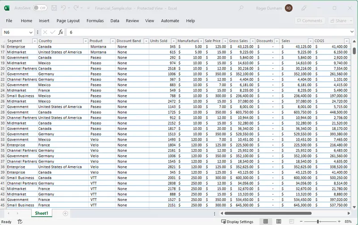Switch to Page Layout view icon
Screen dimensions: 358x225
[x=278, y=221]
